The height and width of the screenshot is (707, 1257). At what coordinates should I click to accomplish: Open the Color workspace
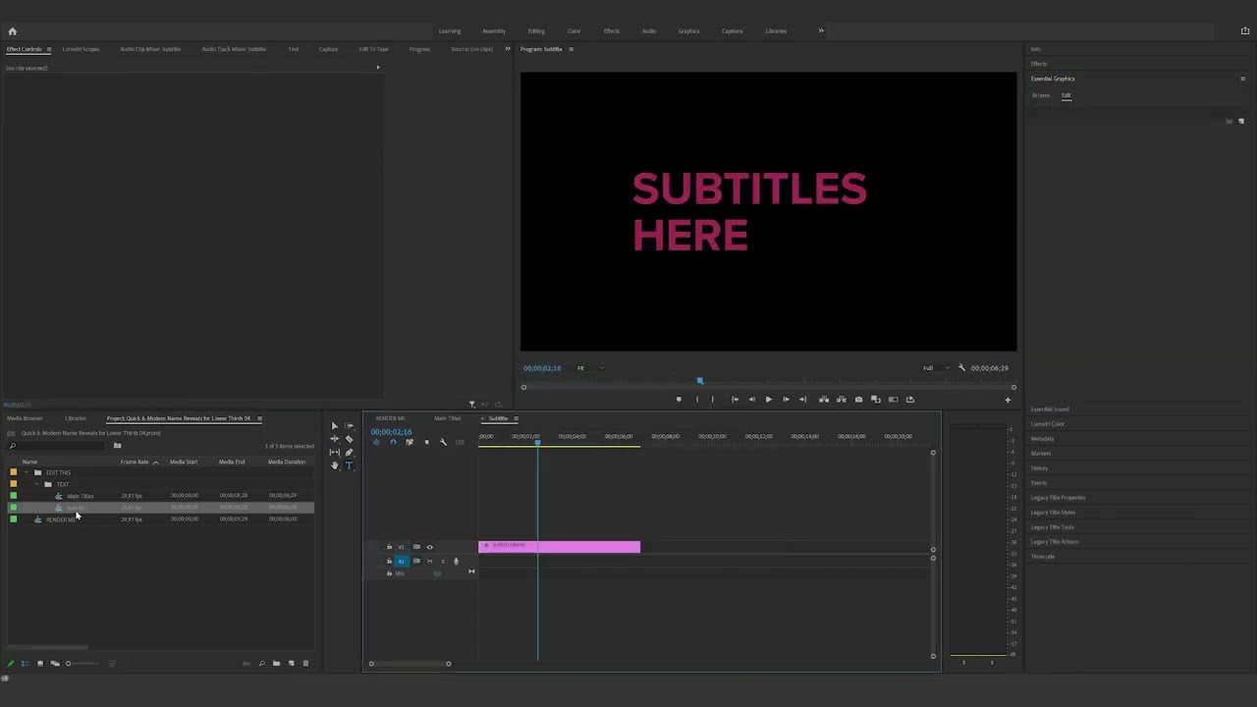coord(574,30)
